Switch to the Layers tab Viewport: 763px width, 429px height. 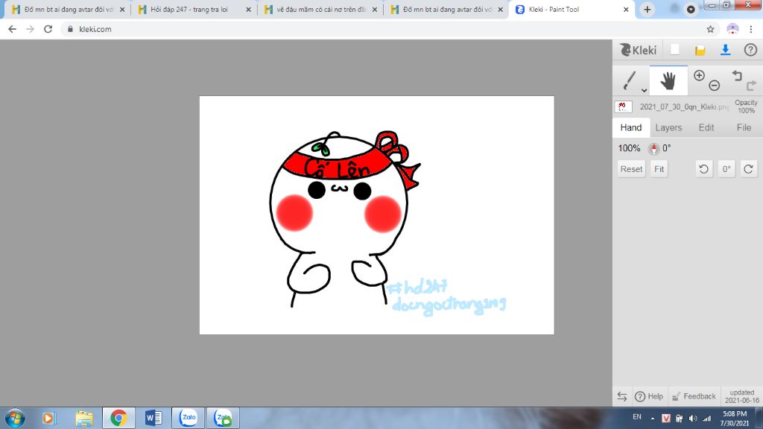(x=668, y=127)
